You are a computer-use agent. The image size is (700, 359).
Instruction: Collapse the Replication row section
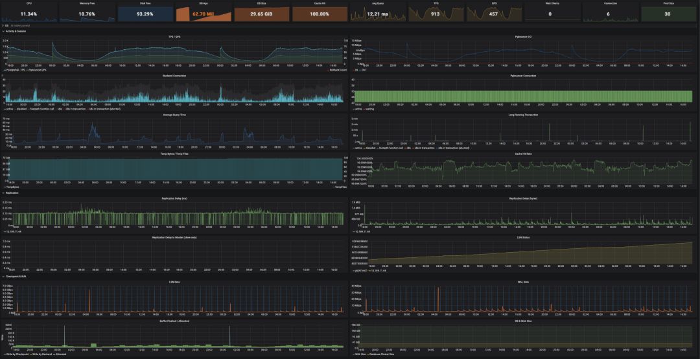click(12, 192)
